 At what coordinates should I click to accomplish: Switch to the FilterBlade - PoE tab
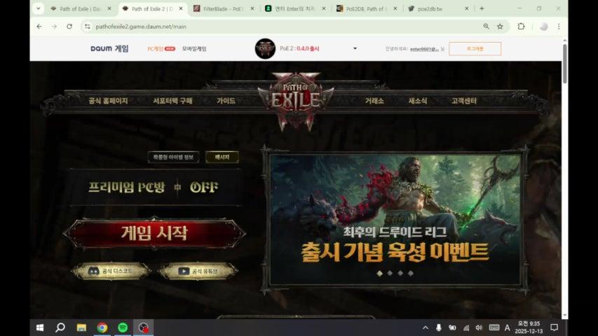(x=224, y=8)
